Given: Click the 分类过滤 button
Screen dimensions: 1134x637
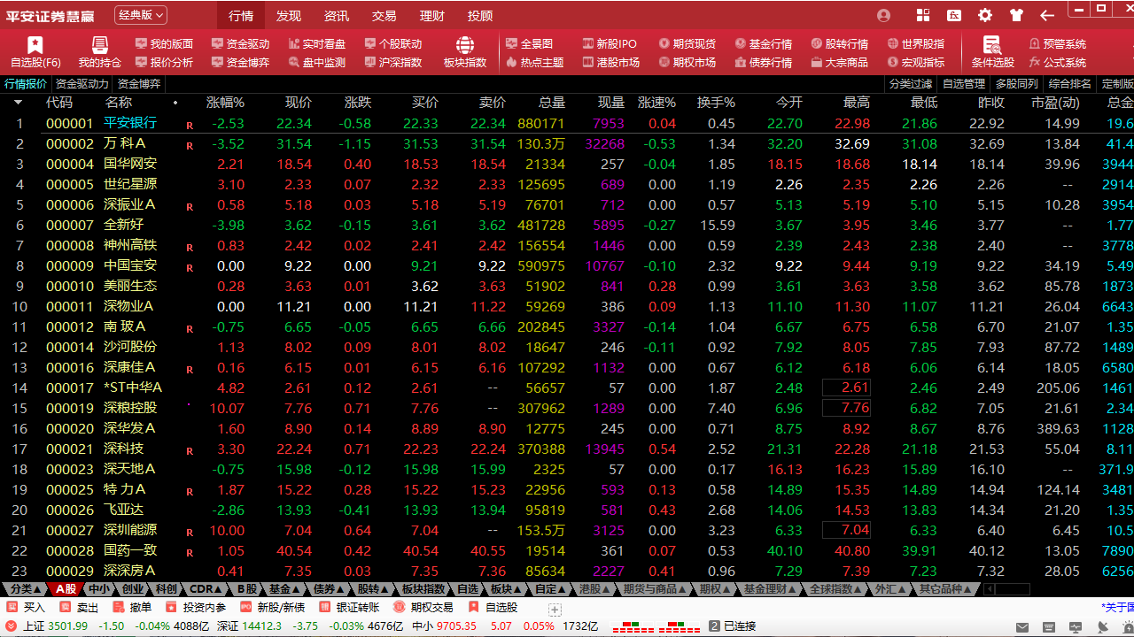Looking at the screenshot, I should 911,84.
